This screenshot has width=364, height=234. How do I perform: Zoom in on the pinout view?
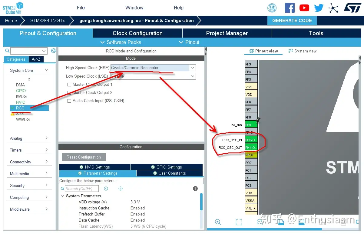click(x=218, y=222)
